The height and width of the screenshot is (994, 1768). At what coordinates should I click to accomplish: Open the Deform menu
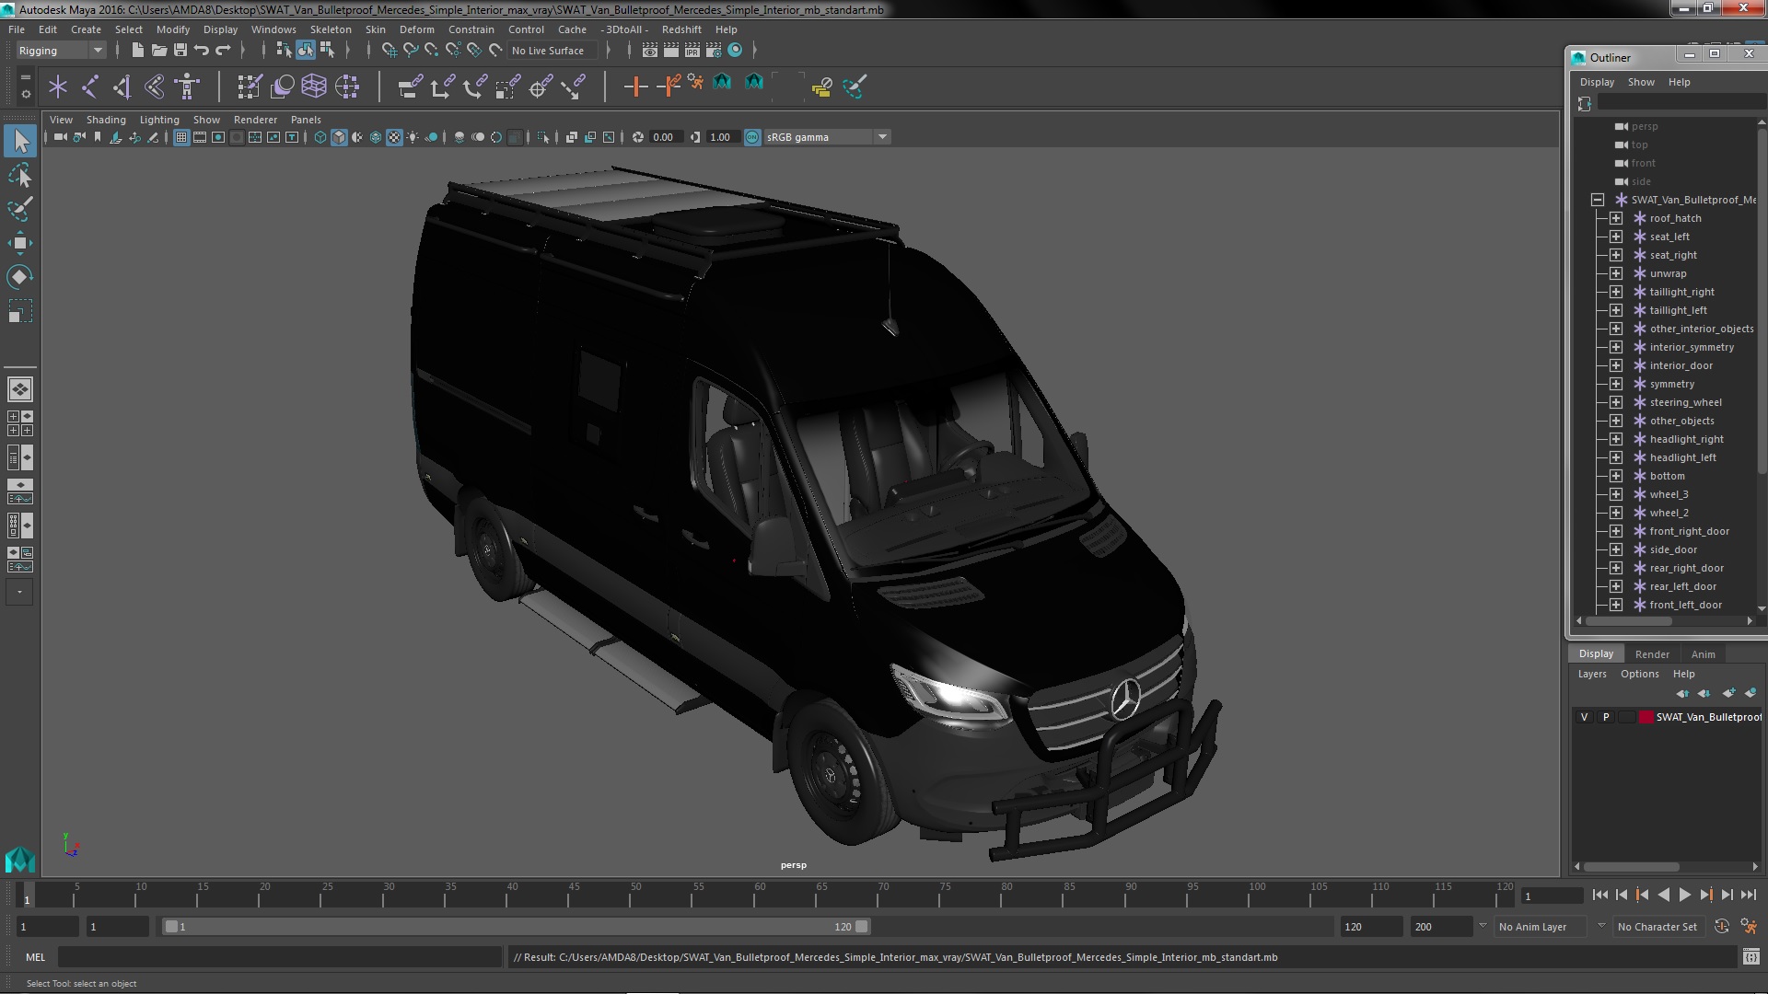[x=416, y=29]
